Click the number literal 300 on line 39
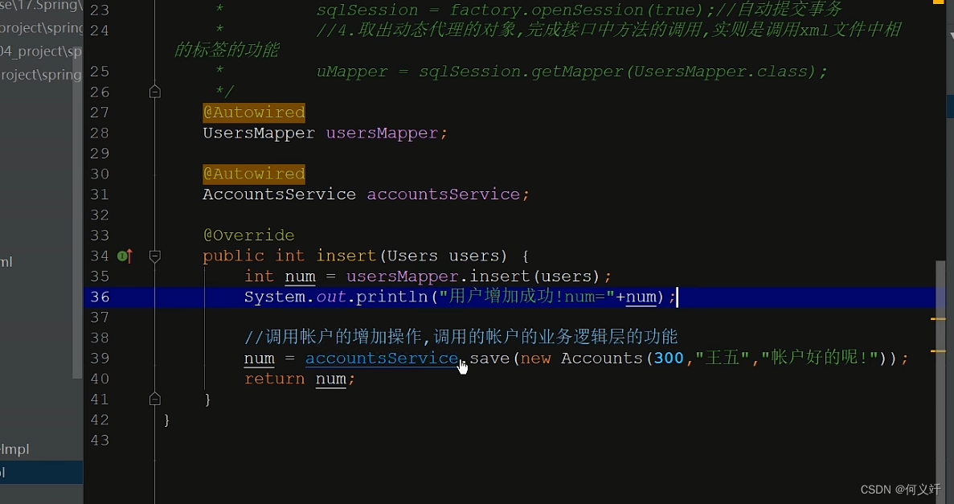Image resolution: width=954 pixels, height=504 pixels. click(x=669, y=359)
